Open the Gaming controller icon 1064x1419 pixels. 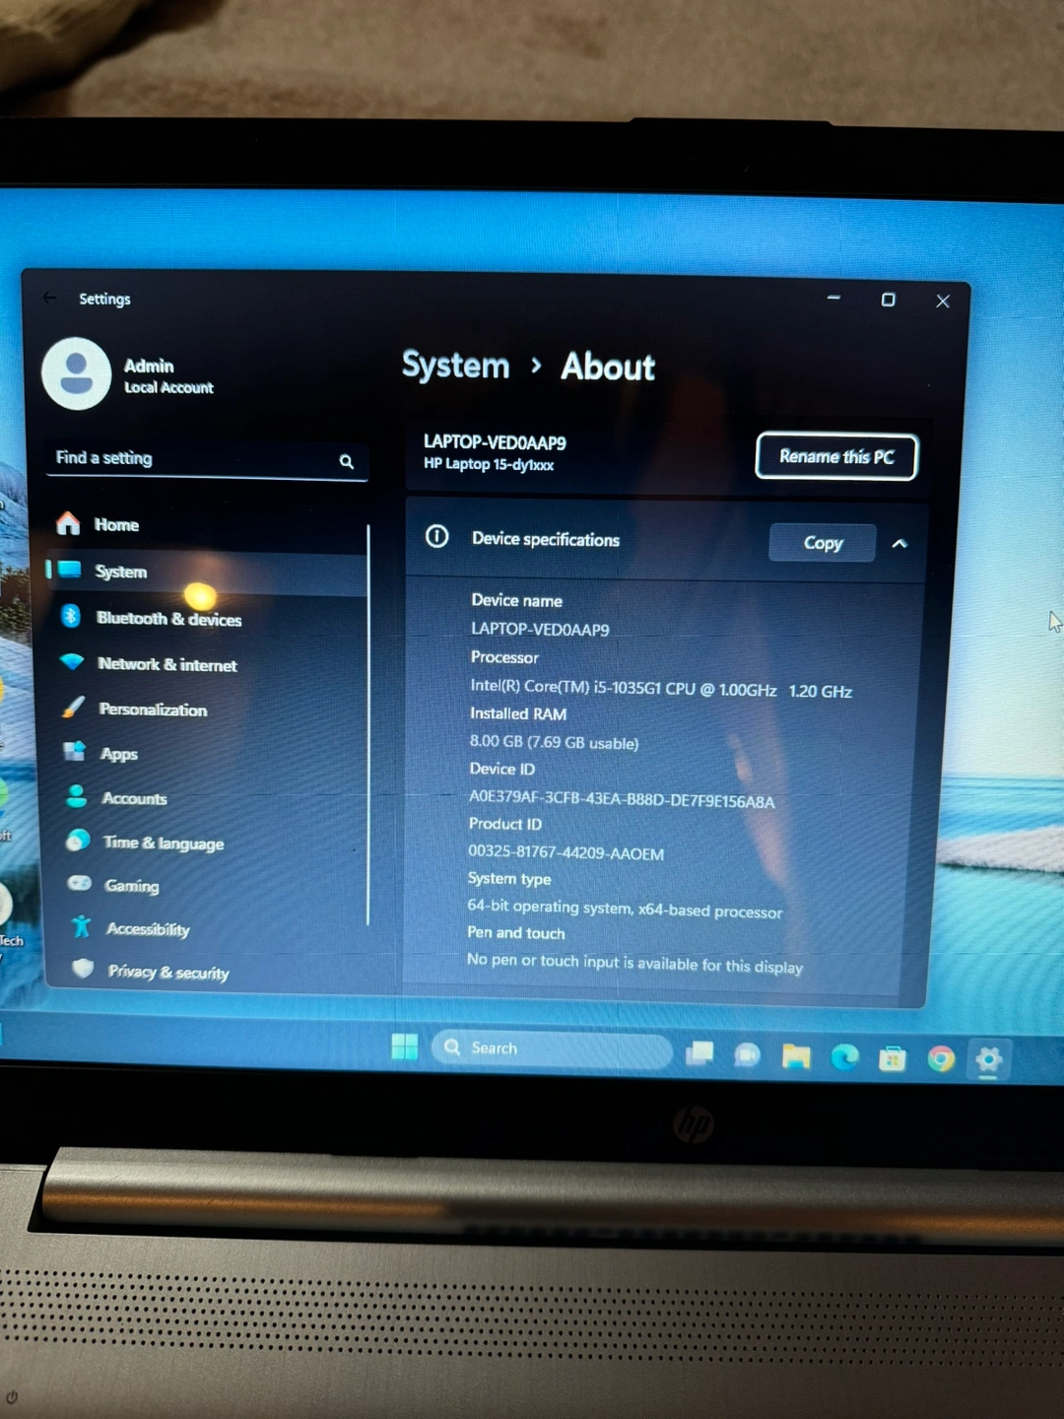80,884
